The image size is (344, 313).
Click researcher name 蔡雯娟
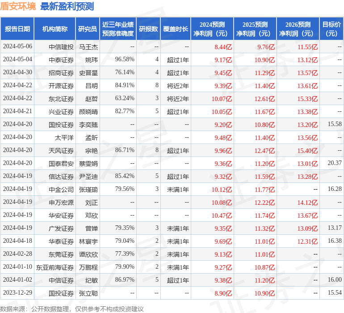click(x=88, y=164)
